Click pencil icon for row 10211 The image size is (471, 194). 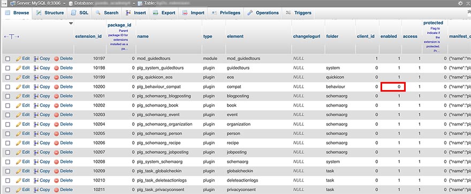point(18,190)
